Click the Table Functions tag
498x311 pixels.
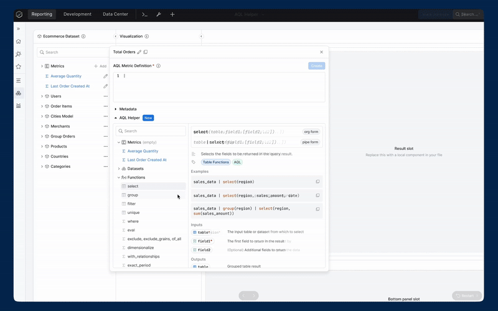pyautogui.click(x=215, y=162)
